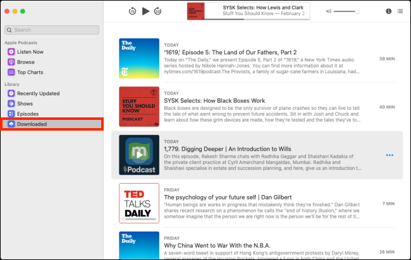This screenshot has height=260, width=411.
Task: Click Stuff You Should Know artwork thumbnail
Action: click(139, 107)
